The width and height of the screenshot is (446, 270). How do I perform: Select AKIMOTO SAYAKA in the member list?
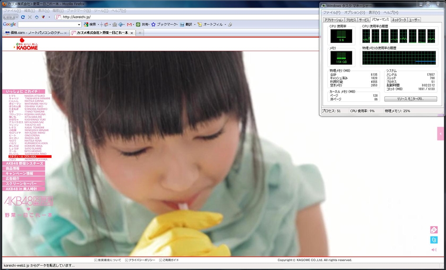(36, 159)
